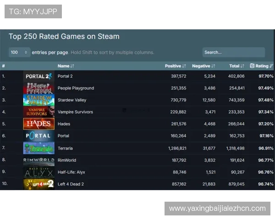Select RimWorld total count 191,624

[237, 160]
